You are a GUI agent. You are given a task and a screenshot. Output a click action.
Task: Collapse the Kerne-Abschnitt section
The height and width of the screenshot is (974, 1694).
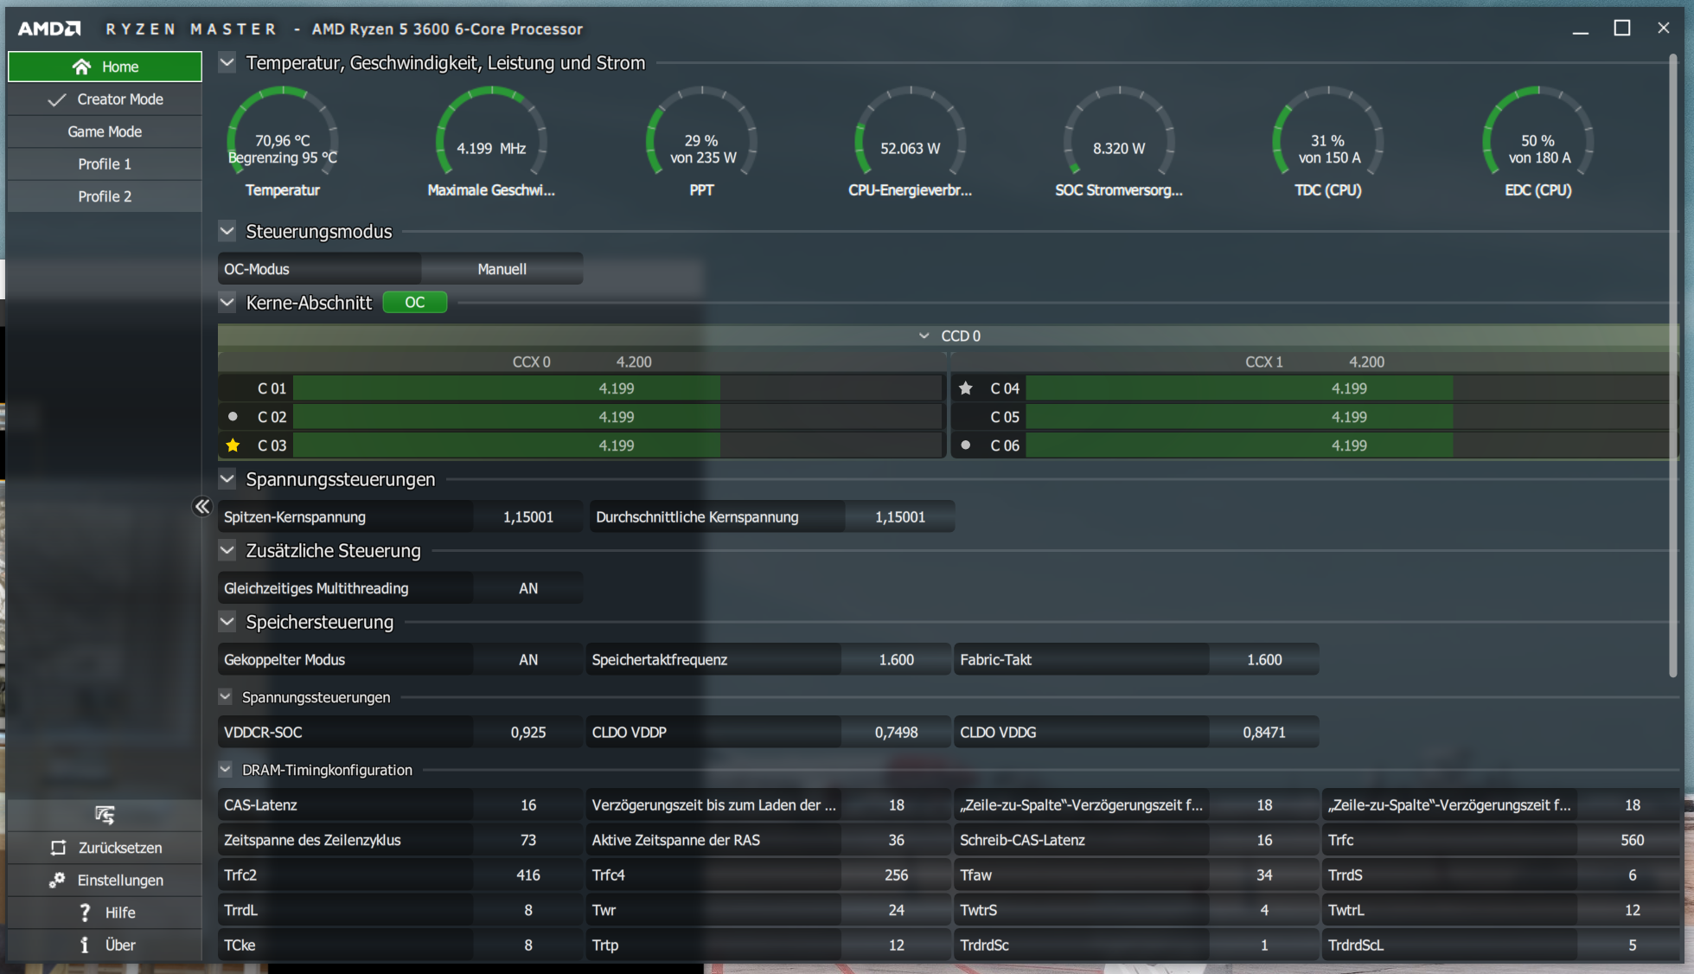point(227,303)
